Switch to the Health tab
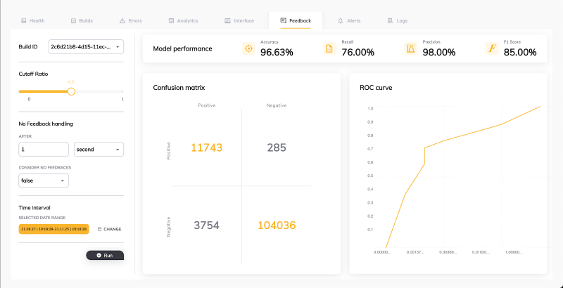 [x=32, y=21]
